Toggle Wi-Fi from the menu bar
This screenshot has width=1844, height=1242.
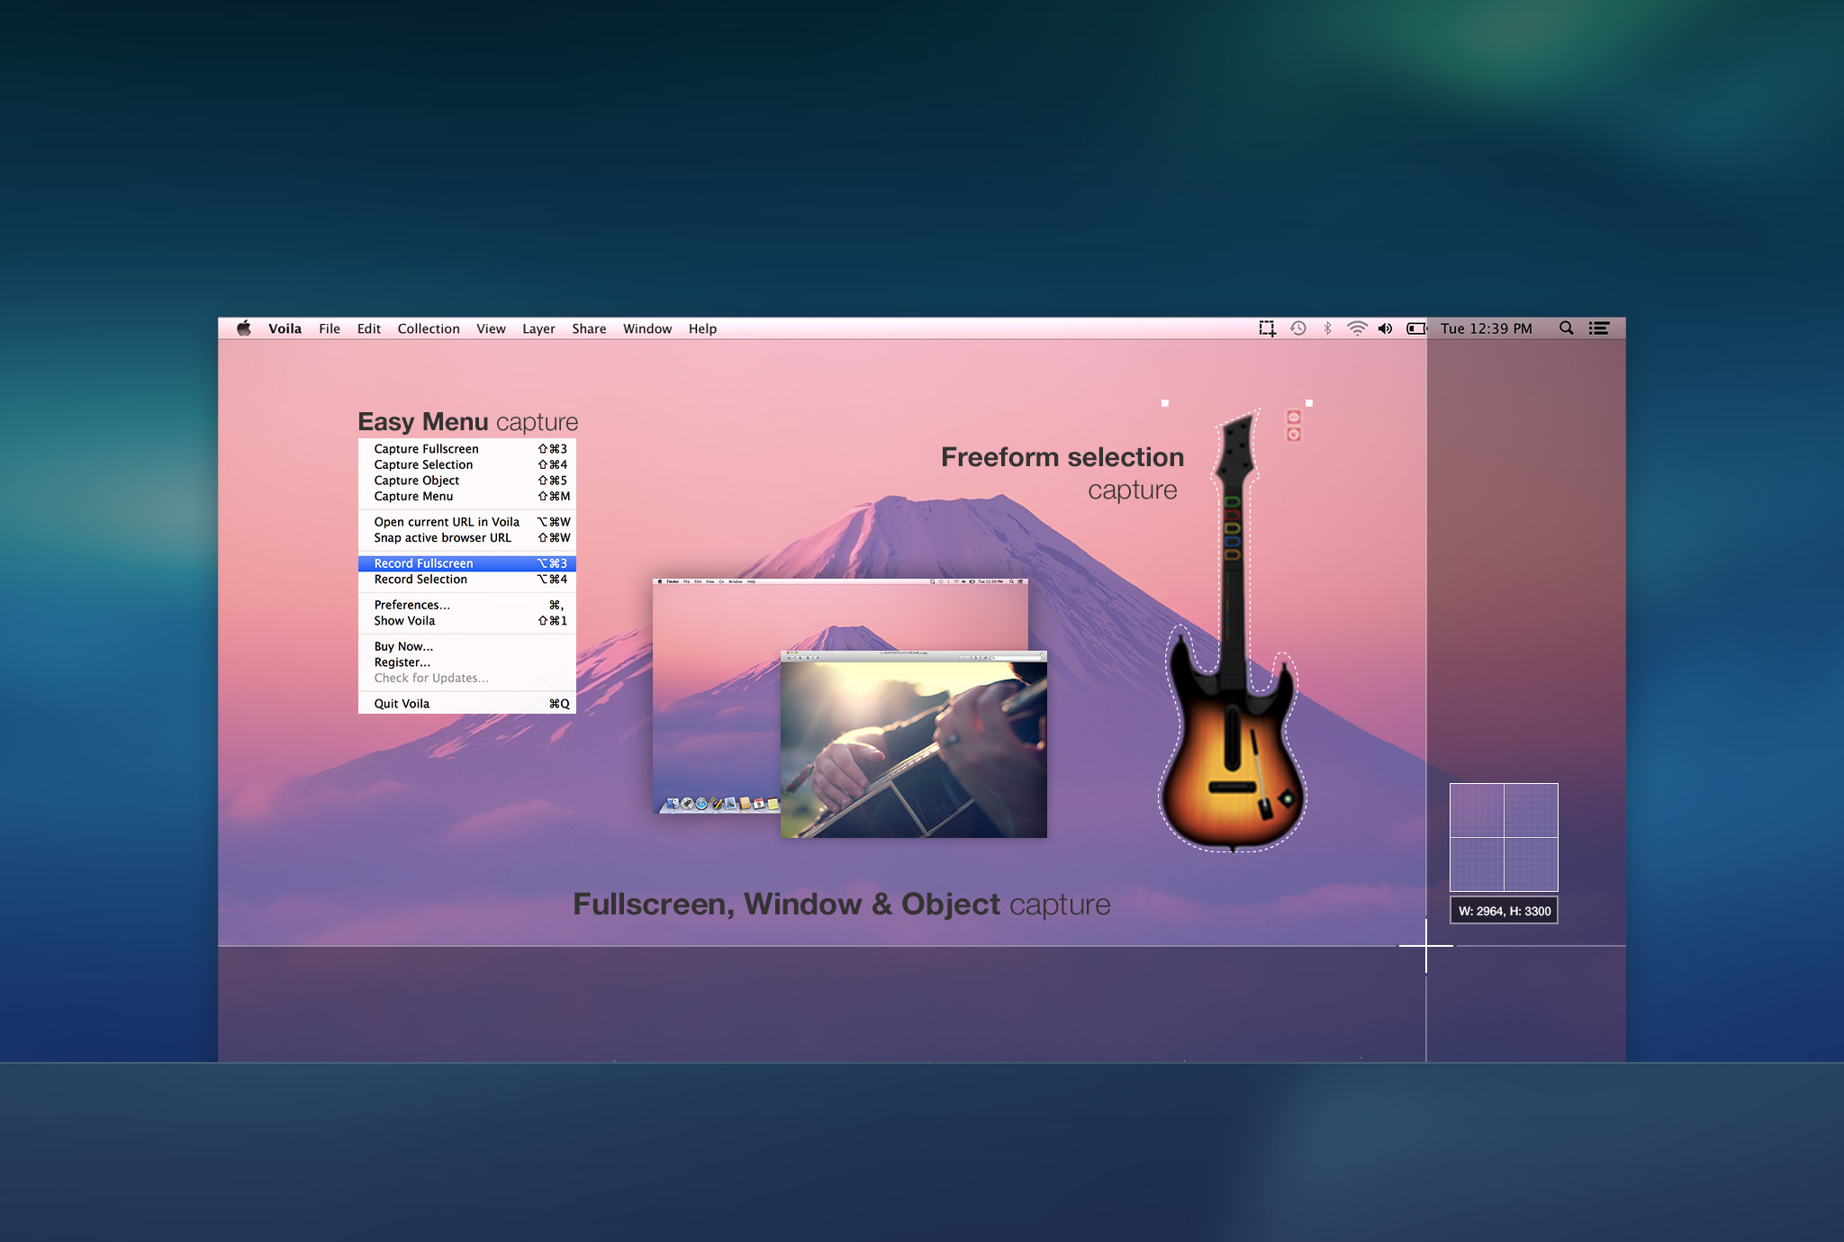pos(1357,328)
